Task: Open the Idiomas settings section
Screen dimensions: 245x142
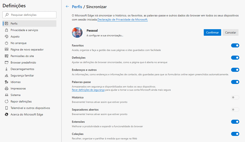Action: coord(29,82)
